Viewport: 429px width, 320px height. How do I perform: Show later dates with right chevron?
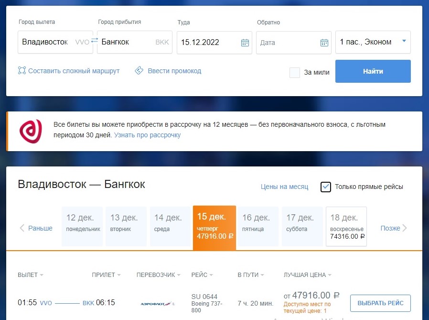coord(405,228)
